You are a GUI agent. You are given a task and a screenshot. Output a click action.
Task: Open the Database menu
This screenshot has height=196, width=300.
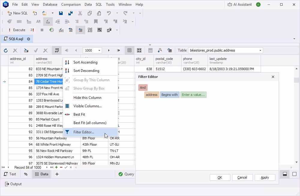50,4
